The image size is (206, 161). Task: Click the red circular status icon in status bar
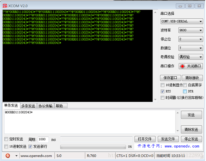click(8, 156)
